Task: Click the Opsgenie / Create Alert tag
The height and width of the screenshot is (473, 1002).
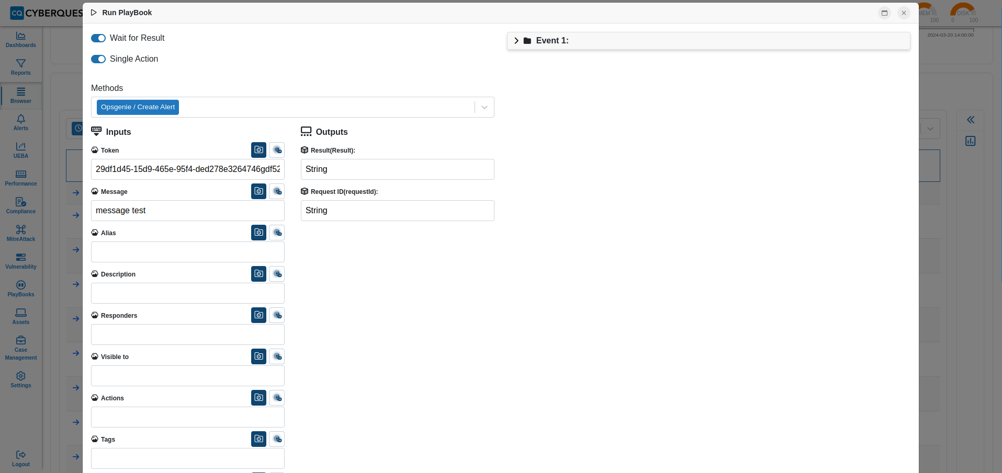Action: click(x=138, y=107)
